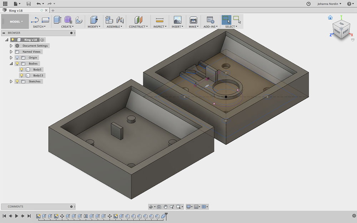
Task: Expand the Document Settings tree node
Action: 11,46
